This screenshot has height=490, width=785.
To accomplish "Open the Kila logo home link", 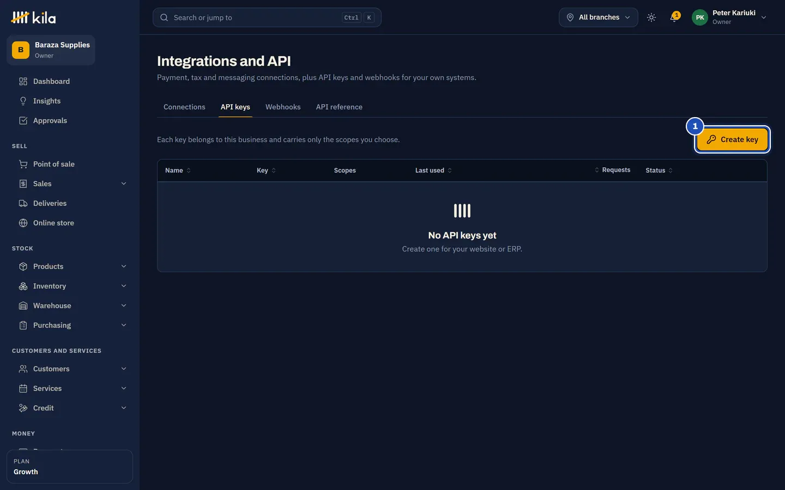I will 33,17.
